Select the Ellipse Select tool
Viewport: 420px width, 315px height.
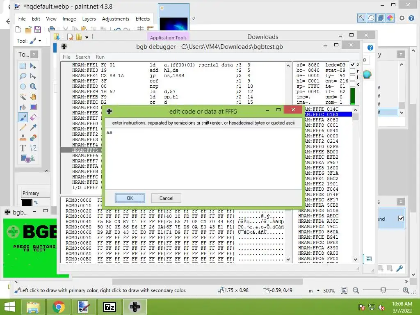23,87
